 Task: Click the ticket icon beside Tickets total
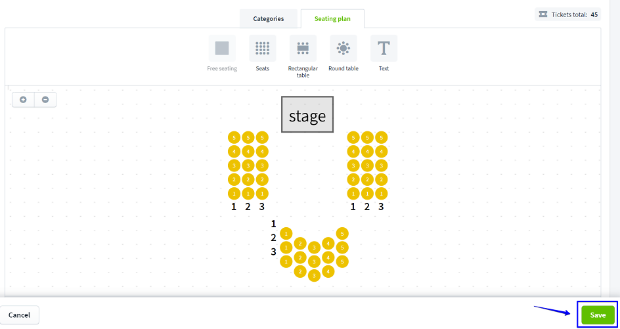click(x=543, y=14)
